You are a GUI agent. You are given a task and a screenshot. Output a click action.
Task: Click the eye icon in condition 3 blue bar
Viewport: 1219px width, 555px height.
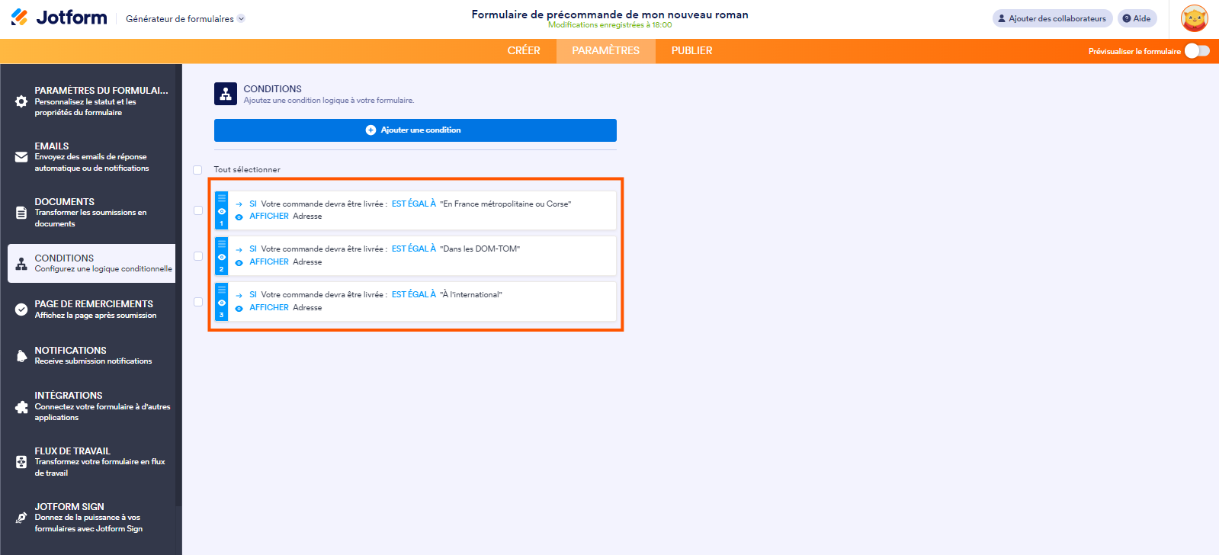click(222, 303)
